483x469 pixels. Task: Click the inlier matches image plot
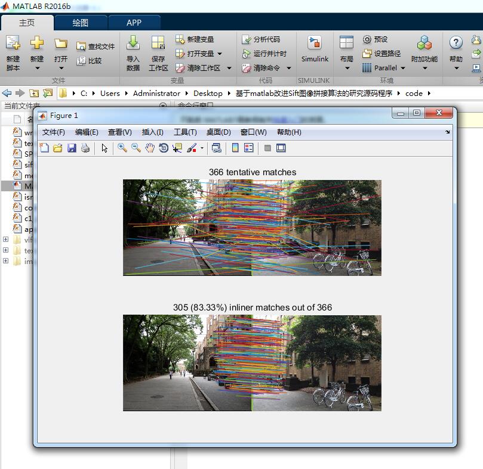(x=252, y=363)
